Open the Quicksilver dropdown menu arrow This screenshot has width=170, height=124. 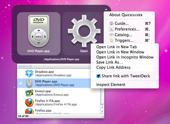(106, 9)
